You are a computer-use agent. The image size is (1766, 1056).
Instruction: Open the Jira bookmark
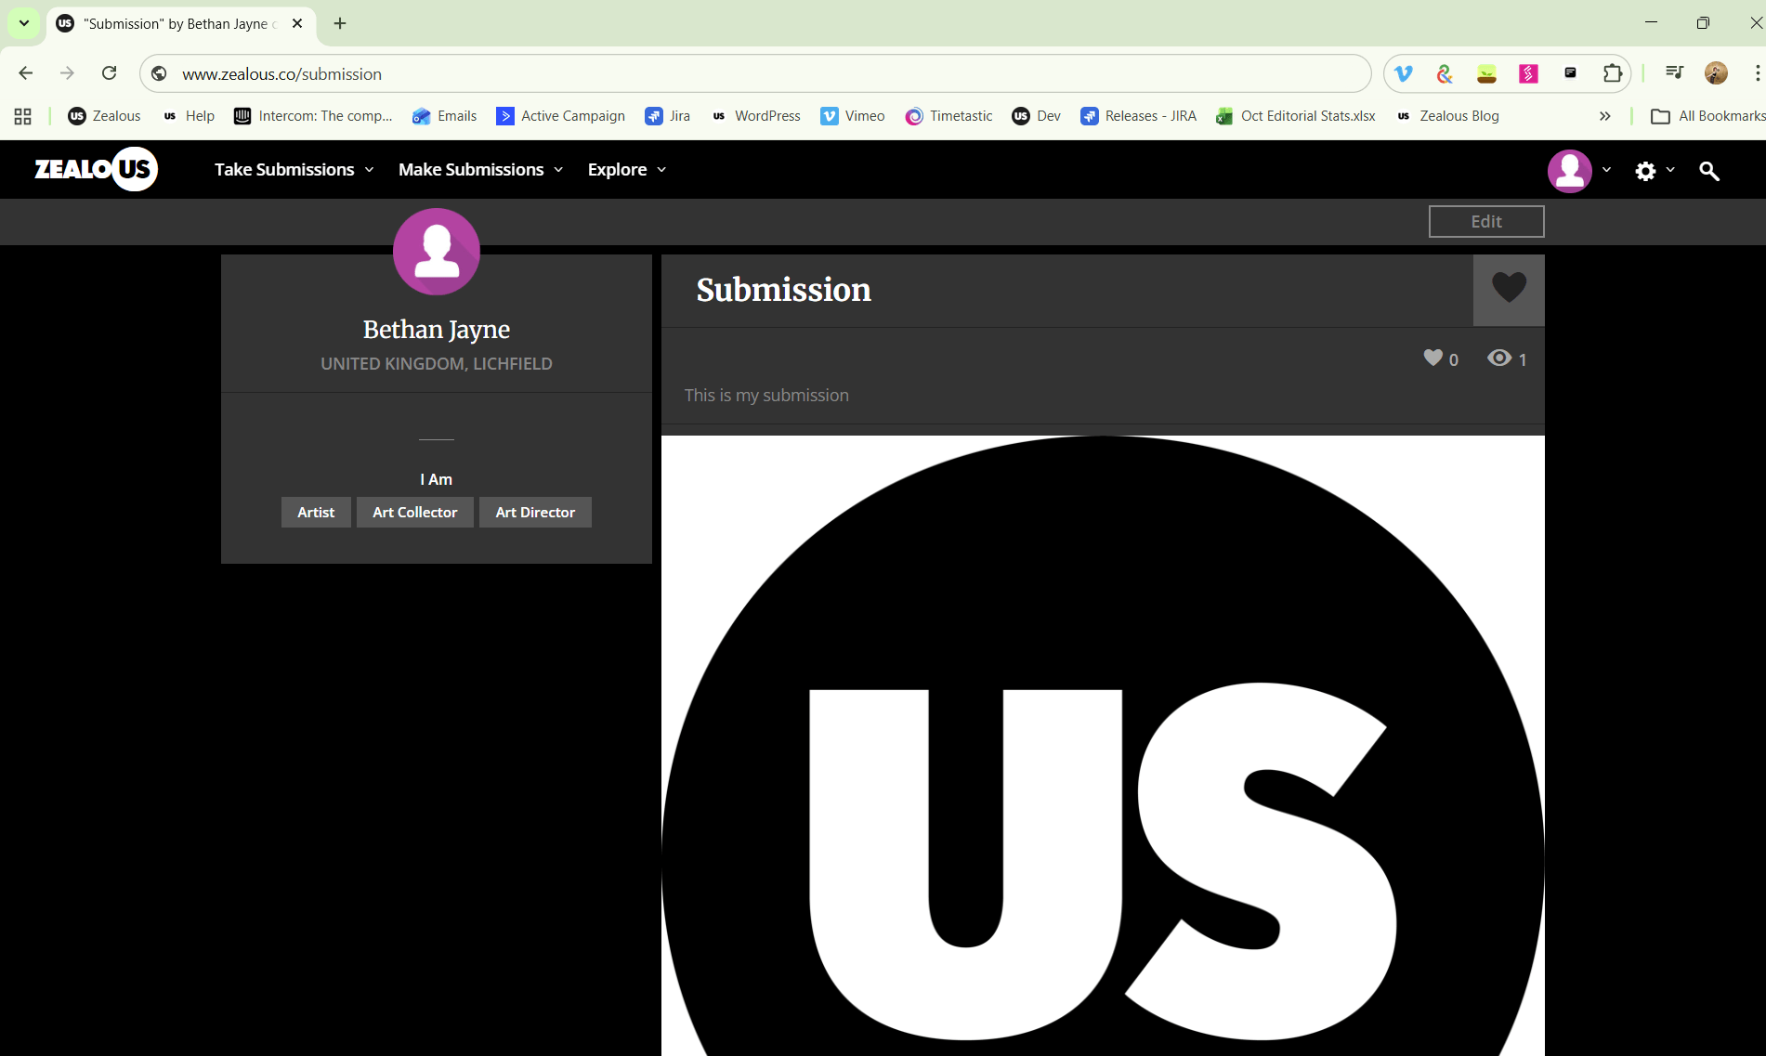point(668,116)
